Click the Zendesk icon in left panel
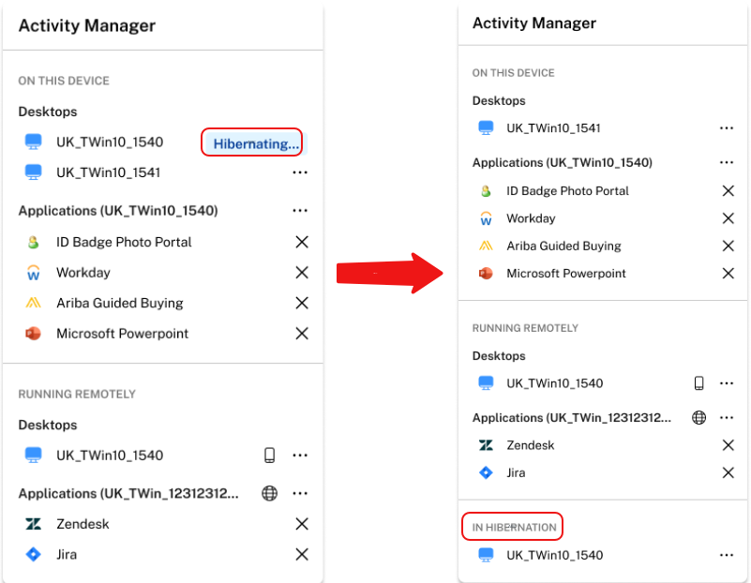 pyautogui.click(x=34, y=524)
